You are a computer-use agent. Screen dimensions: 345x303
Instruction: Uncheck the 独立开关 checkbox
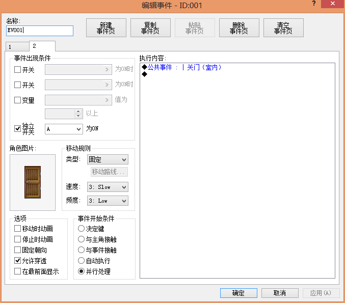tap(17, 129)
